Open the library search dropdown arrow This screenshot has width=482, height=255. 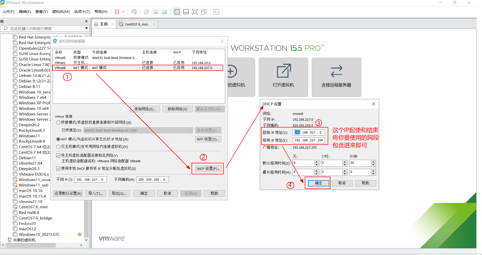pyautogui.click(x=86, y=28)
